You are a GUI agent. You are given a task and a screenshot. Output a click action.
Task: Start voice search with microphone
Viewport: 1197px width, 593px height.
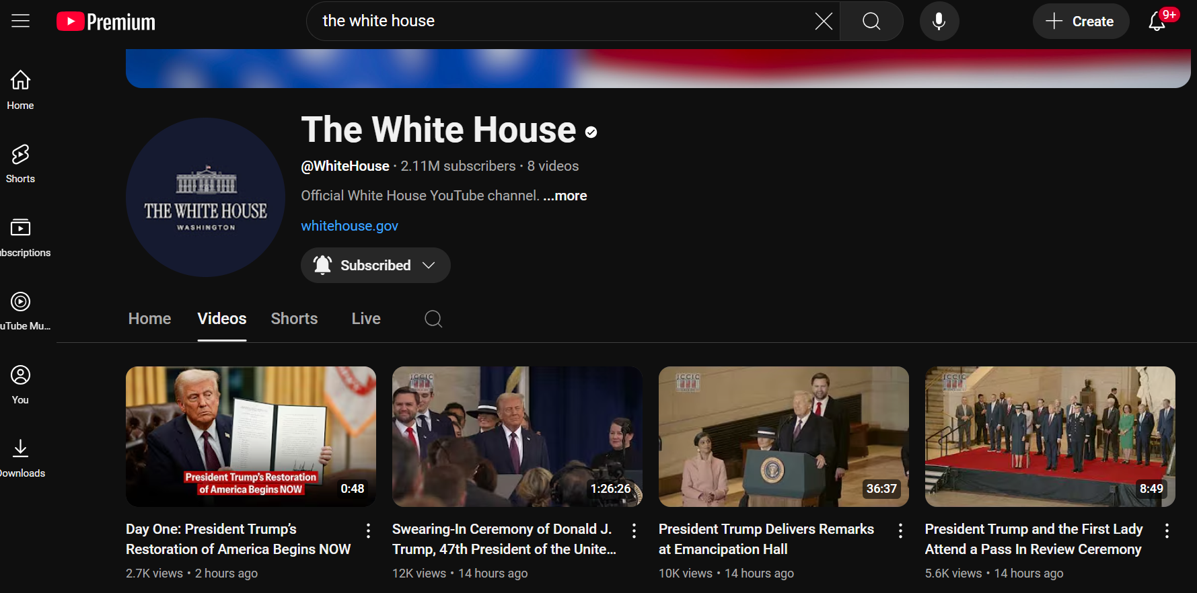tap(939, 22)
